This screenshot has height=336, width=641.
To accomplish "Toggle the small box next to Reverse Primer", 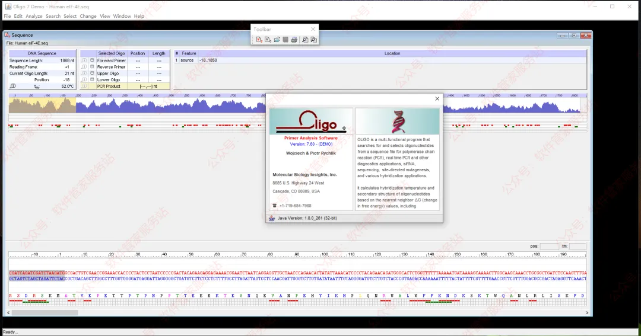I will click(x=93, y=66).
